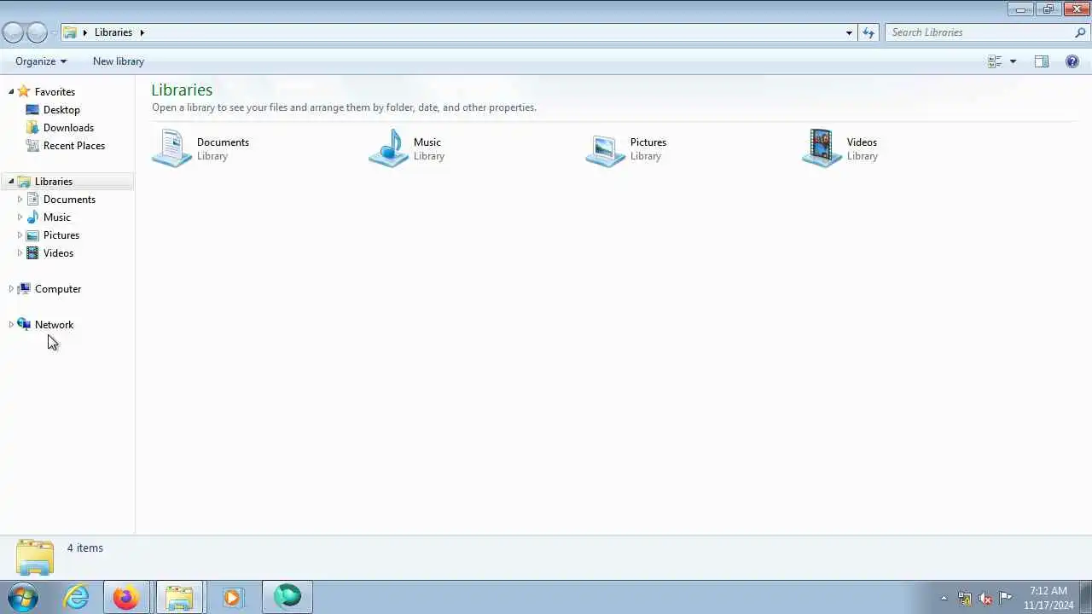Expand the Documents tree node
Viewport: 1092px width, 614px height.
(20, 199)
